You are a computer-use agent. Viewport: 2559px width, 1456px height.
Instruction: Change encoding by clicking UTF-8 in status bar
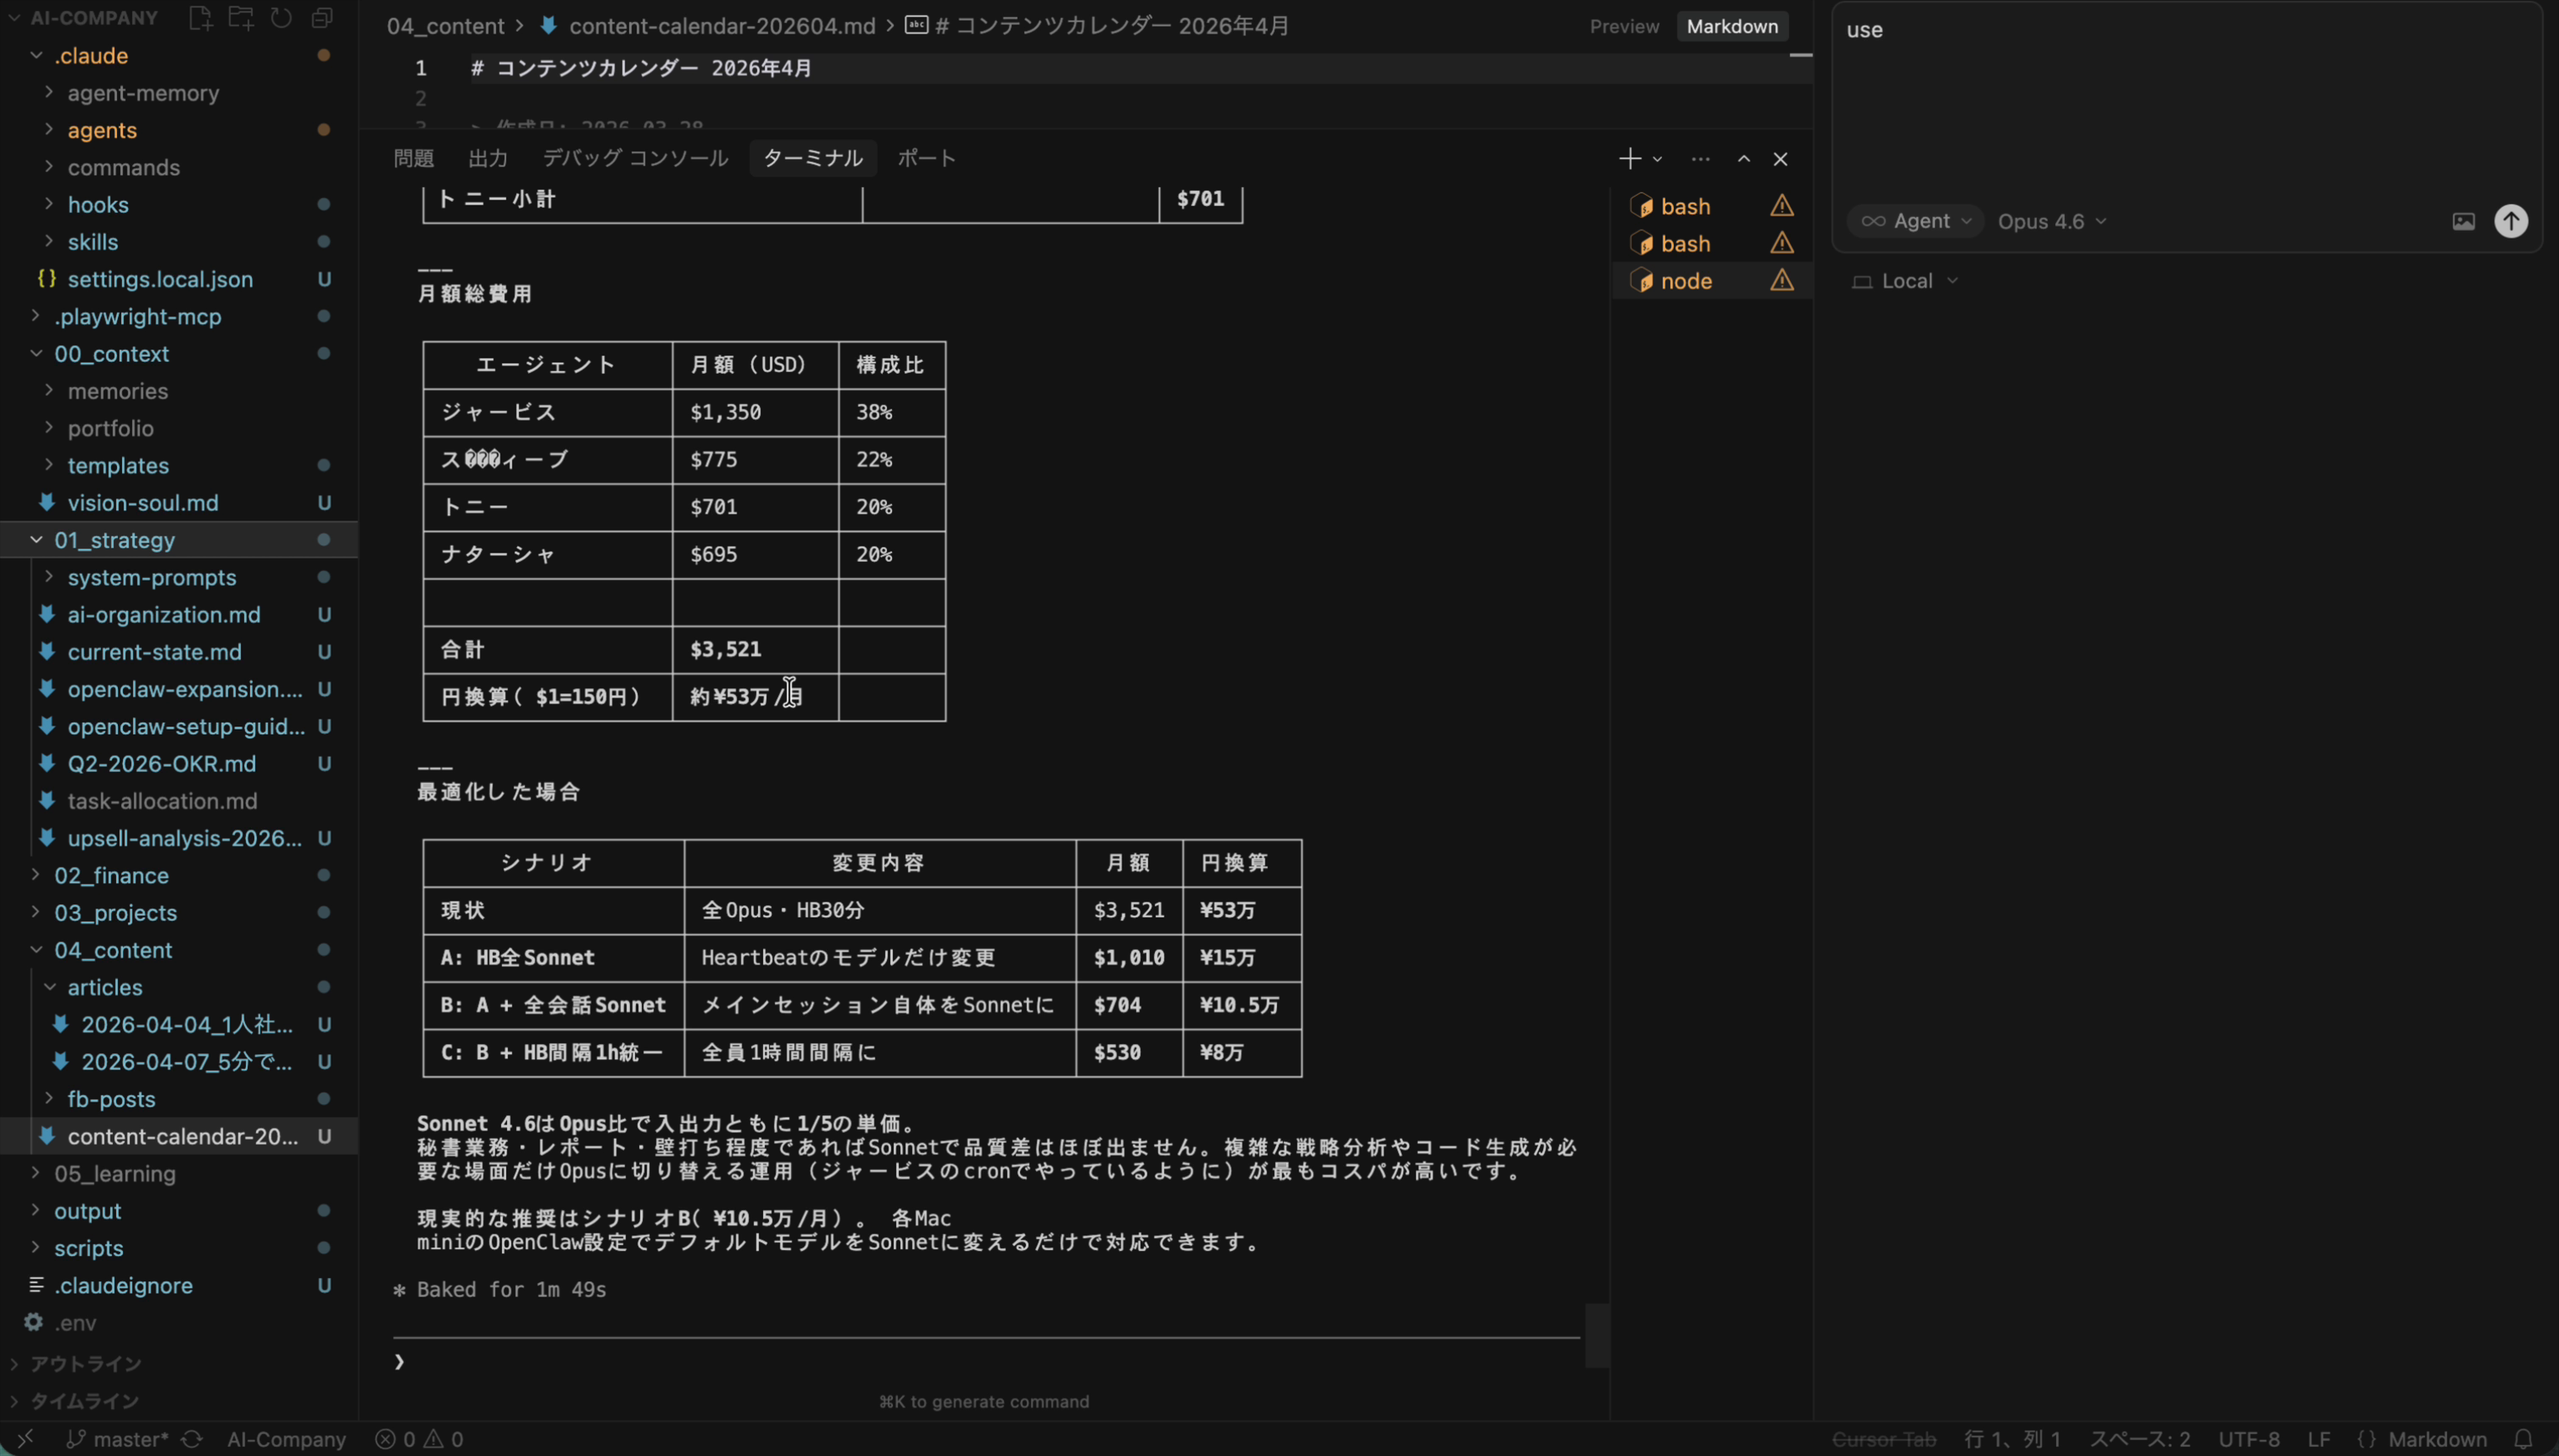[2249, 1438]
